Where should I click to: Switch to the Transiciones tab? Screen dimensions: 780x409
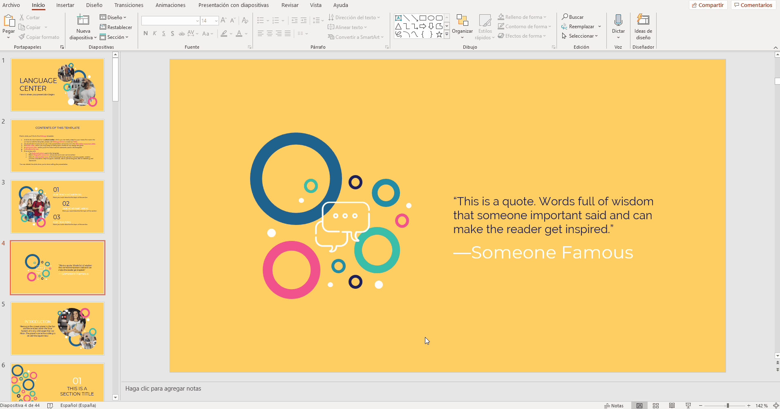point(129,5)
